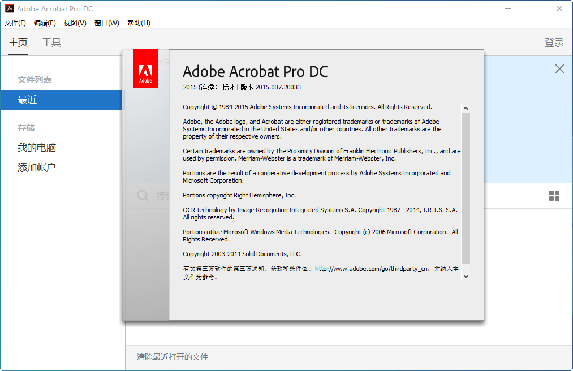Click scroll up arrow in About text
This screenshot has width=573, height=371.
tap(466, 108)
